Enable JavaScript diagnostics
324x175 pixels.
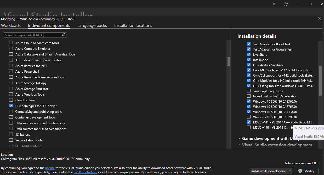click(x=248, y=91)
